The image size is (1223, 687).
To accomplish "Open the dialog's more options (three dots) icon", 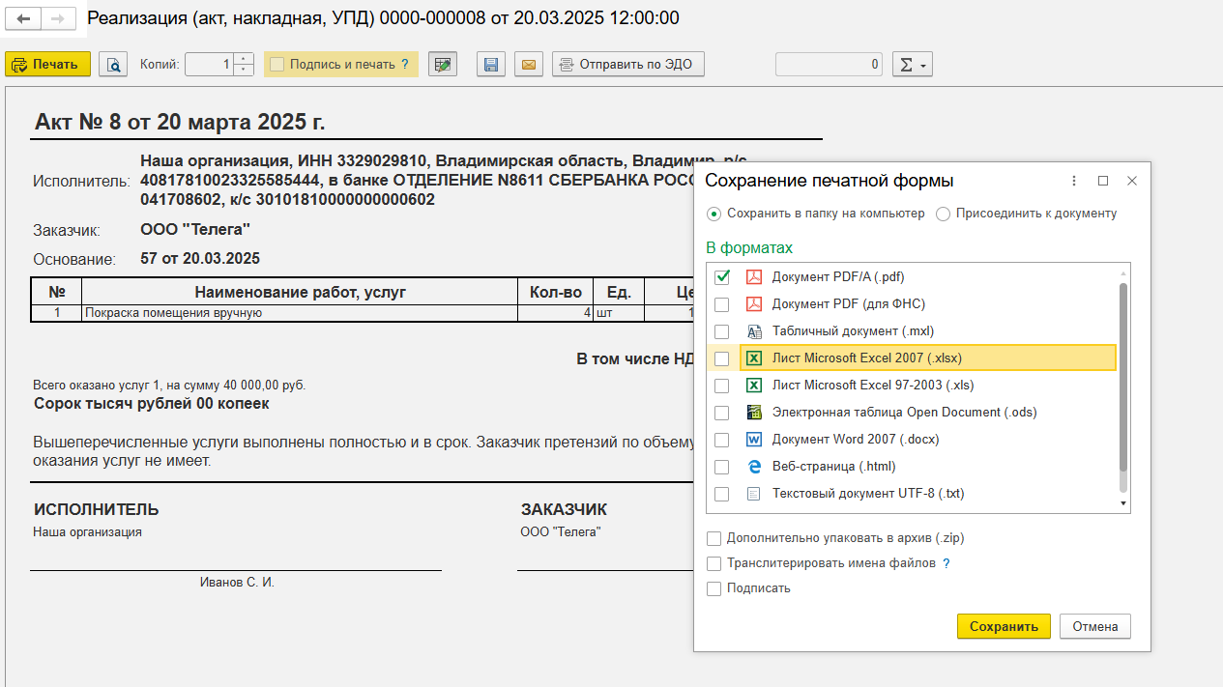I will click(x=1075, y=181).
